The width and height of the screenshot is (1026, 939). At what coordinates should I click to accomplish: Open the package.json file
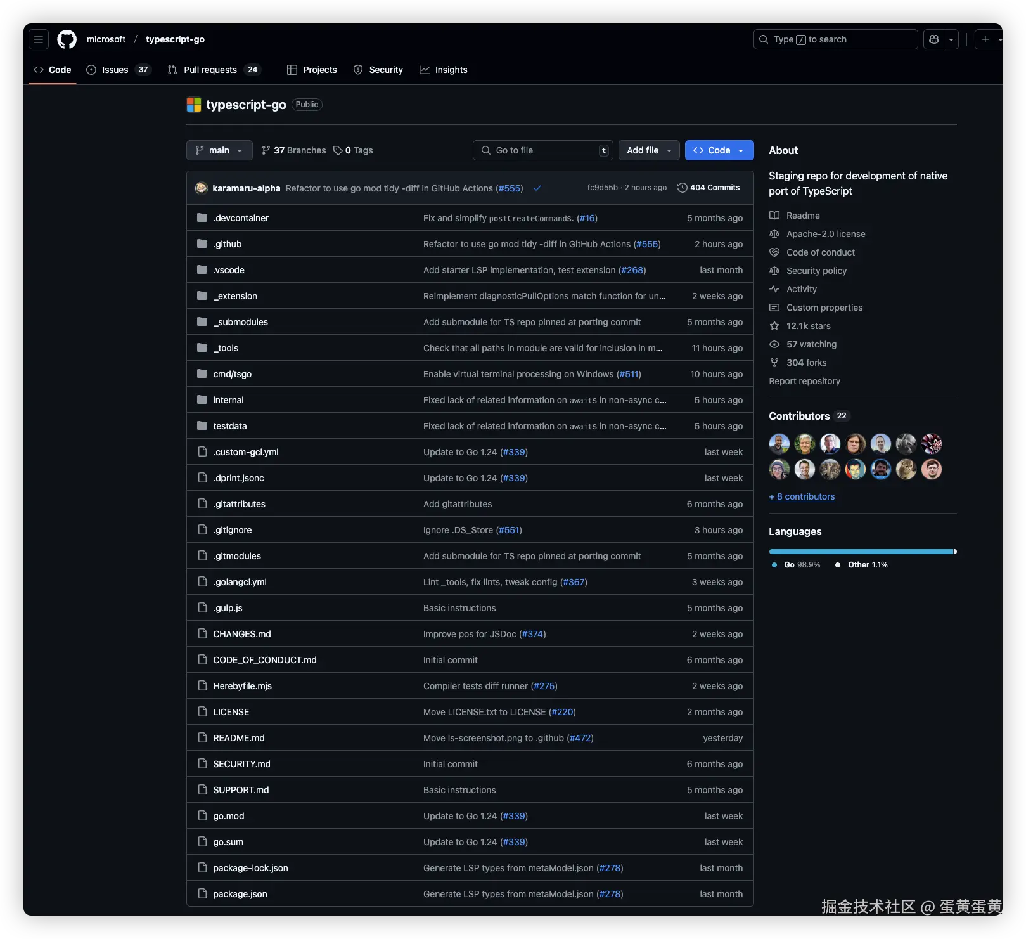tap(240, 894)
